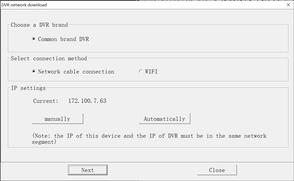Click the "IP settings" group heading
294x181 pixels.
click(28, 88)
